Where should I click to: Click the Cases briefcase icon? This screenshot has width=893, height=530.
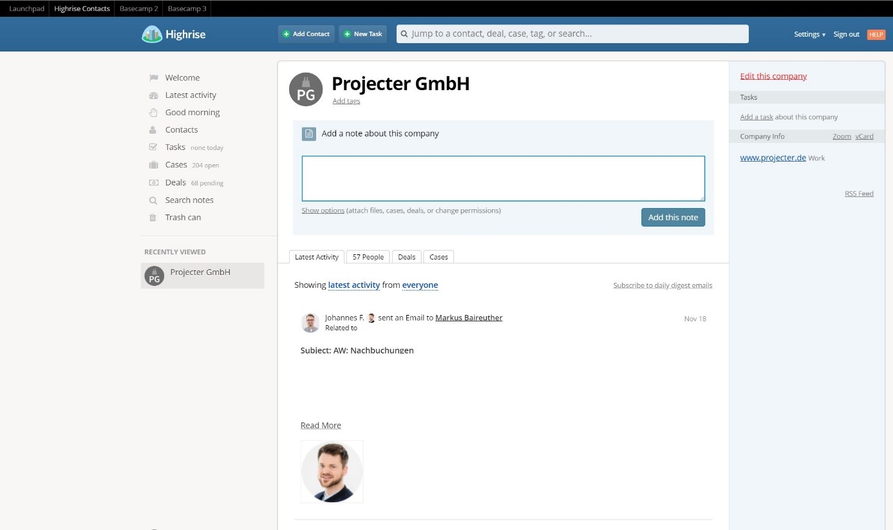(153, 165)
